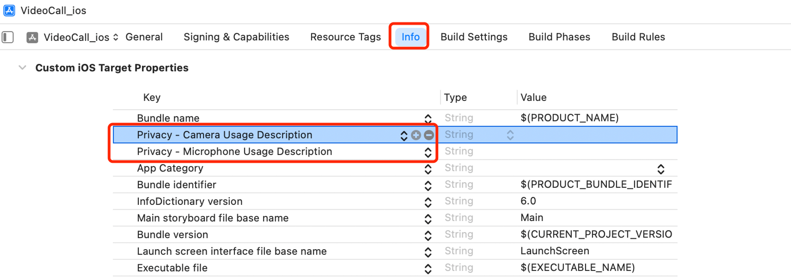
Task: Toggle the sidebar panel icon
Action: [8, 37]
